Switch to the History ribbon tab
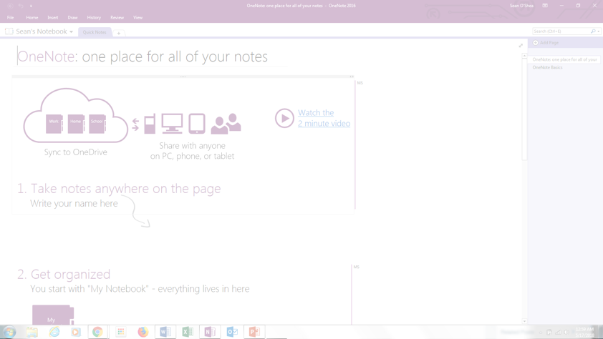603x339 pixels. tap(94, 18)
